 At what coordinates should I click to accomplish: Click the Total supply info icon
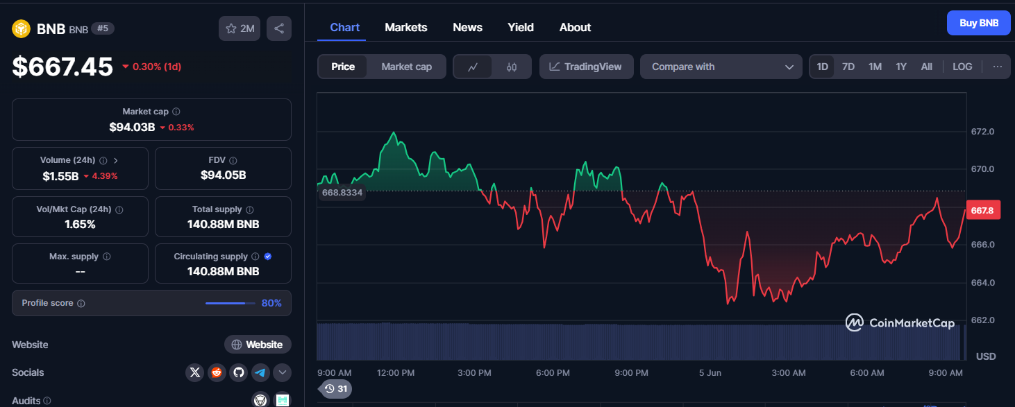click(x=250, y=209)
